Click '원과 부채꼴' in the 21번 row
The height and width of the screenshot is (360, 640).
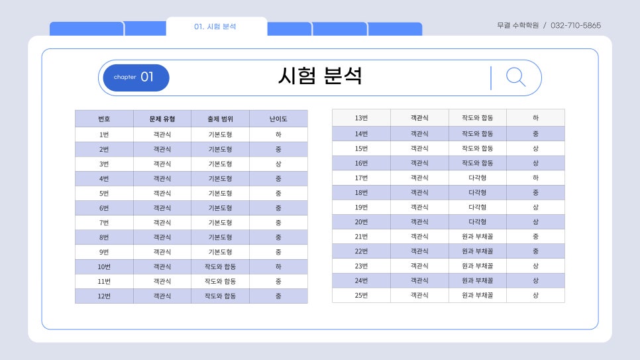point(477,237)
